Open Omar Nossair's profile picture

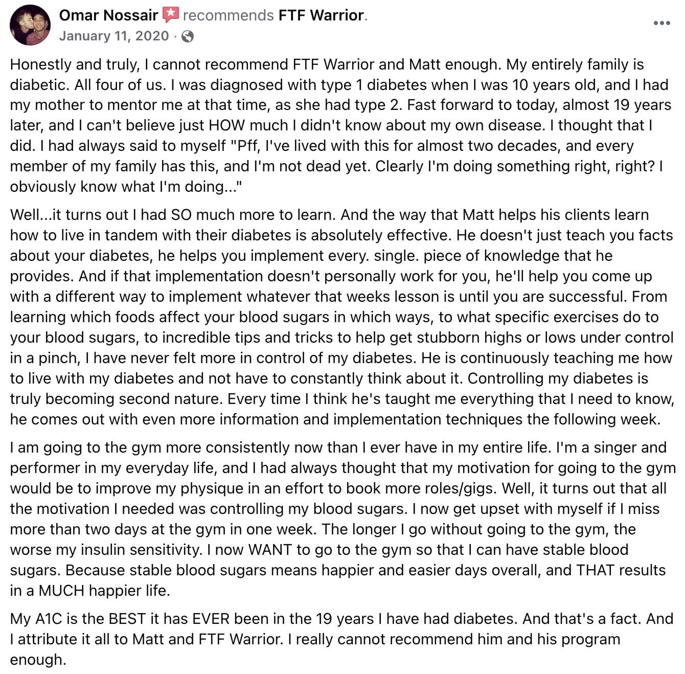pos(30,25)
